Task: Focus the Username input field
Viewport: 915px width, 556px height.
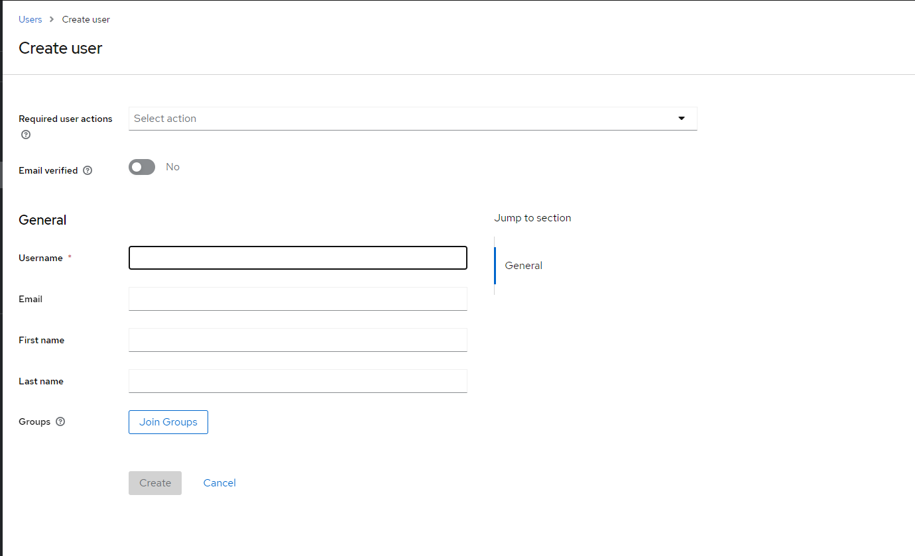Action: click(298, 258)
